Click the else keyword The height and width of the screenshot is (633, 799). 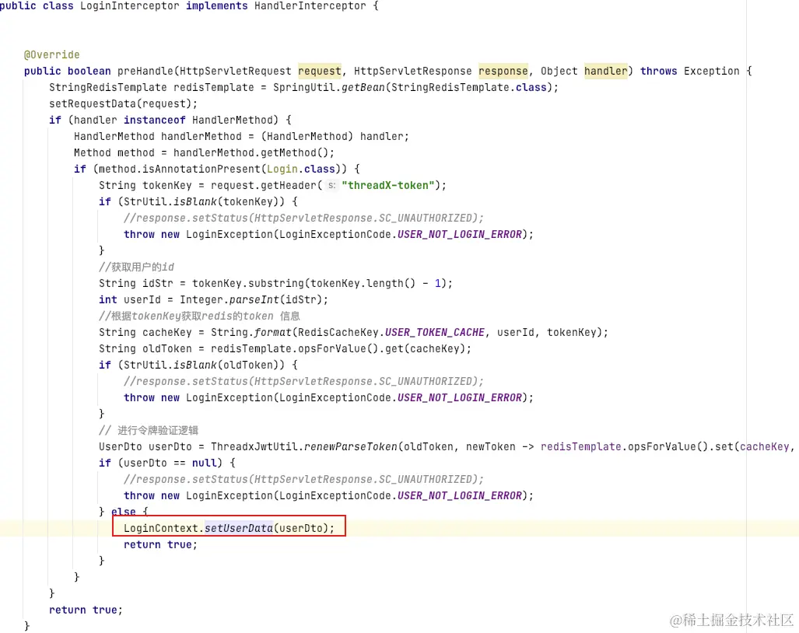(x=123, y=512)
